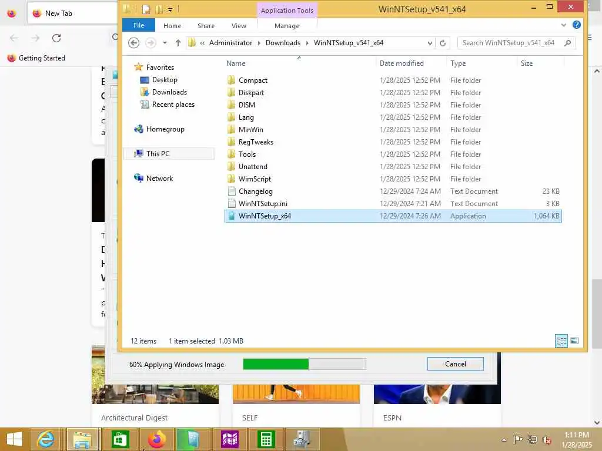Select Favorites in the navigation pane
The image size is (602, 451).
pyautogui.click(x=160, y=67)
